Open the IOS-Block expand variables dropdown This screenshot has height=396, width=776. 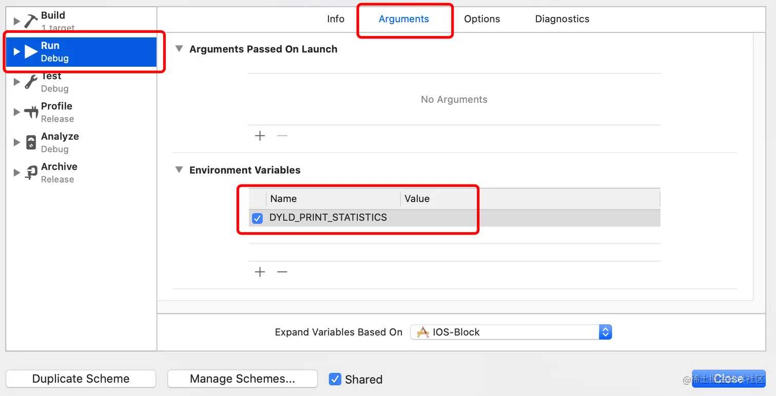point(511,332)
